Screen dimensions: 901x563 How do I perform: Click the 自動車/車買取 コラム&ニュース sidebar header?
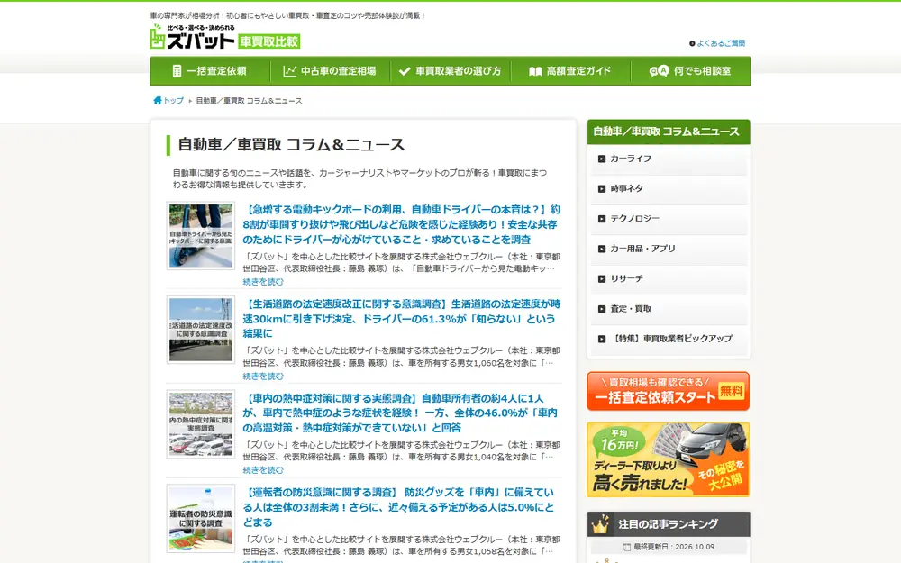pos(669,132)
